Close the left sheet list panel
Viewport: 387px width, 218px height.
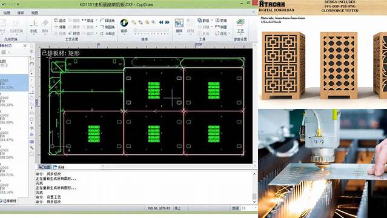point(25,45)
